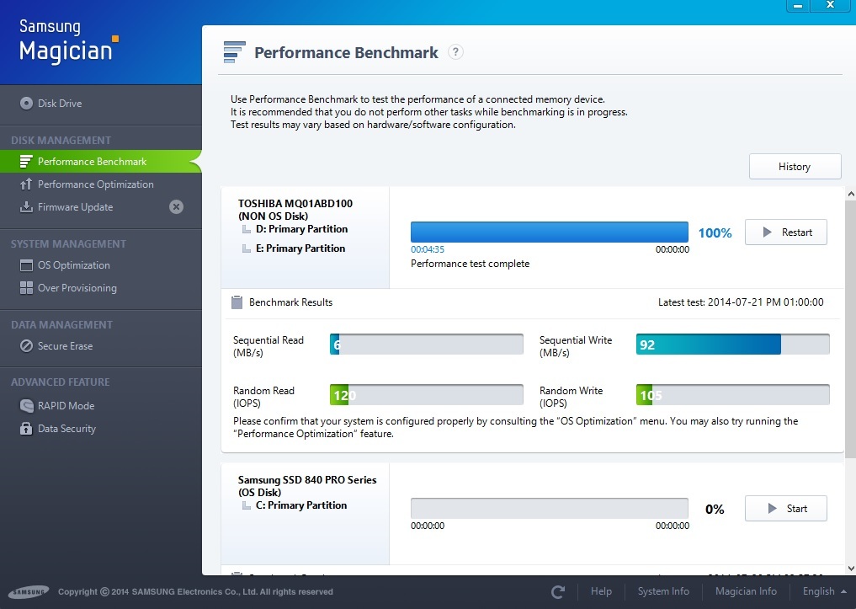Click the Performance Benchmark header icon

point(234,52)
